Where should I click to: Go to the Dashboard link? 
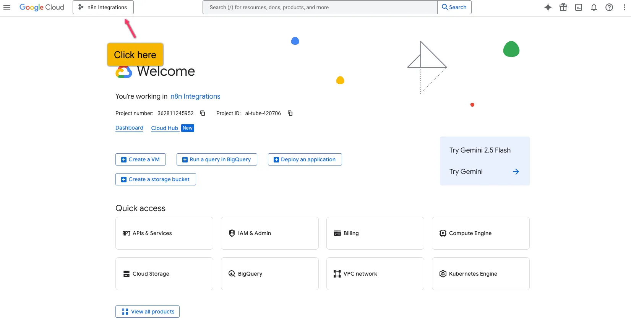coord(129,128)
